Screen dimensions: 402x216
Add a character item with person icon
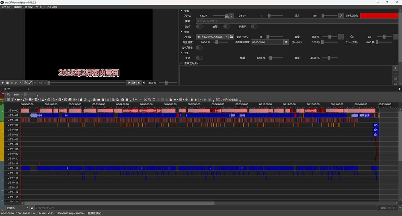[x=43, y=100]
